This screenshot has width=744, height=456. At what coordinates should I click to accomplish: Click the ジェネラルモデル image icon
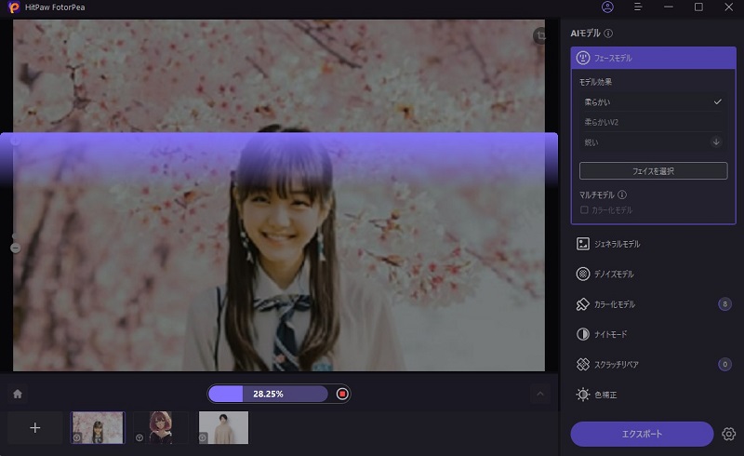(x=583, y=244)
